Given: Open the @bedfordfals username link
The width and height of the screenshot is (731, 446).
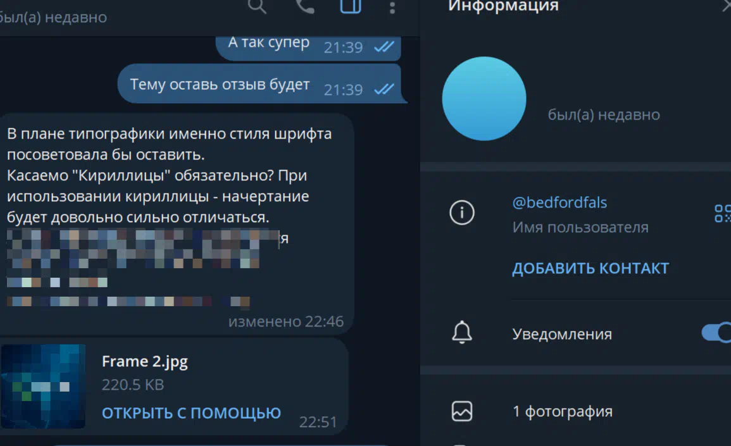Looking at the screenshot, I should [559, 202].
